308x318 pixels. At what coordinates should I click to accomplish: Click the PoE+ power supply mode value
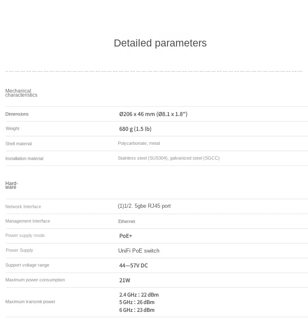point(126,236)
